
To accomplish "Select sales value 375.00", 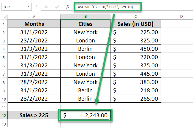I will tap(135, 65).
